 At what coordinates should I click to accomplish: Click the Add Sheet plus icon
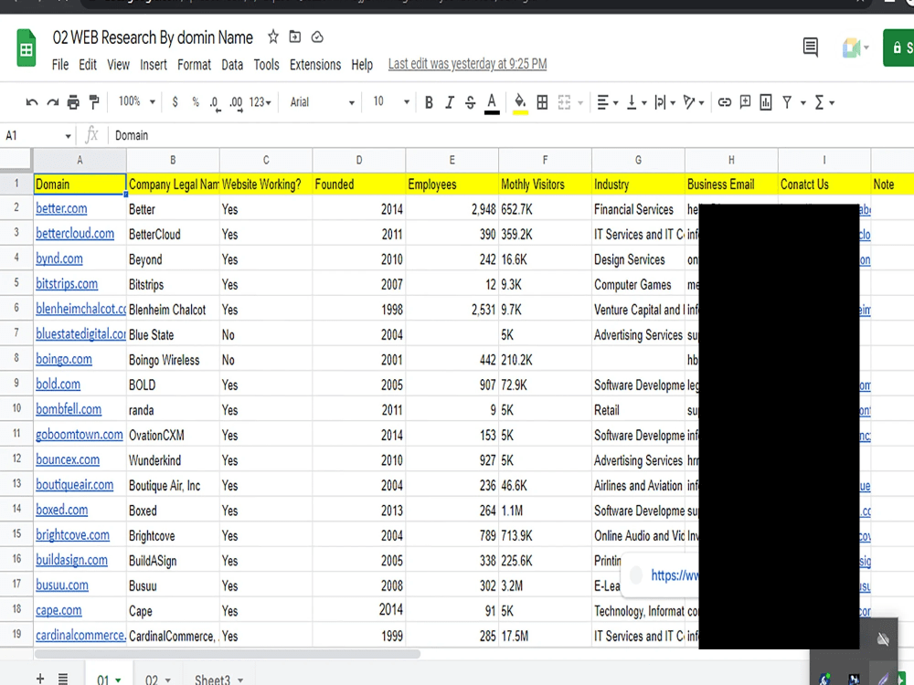coord(40,678)
